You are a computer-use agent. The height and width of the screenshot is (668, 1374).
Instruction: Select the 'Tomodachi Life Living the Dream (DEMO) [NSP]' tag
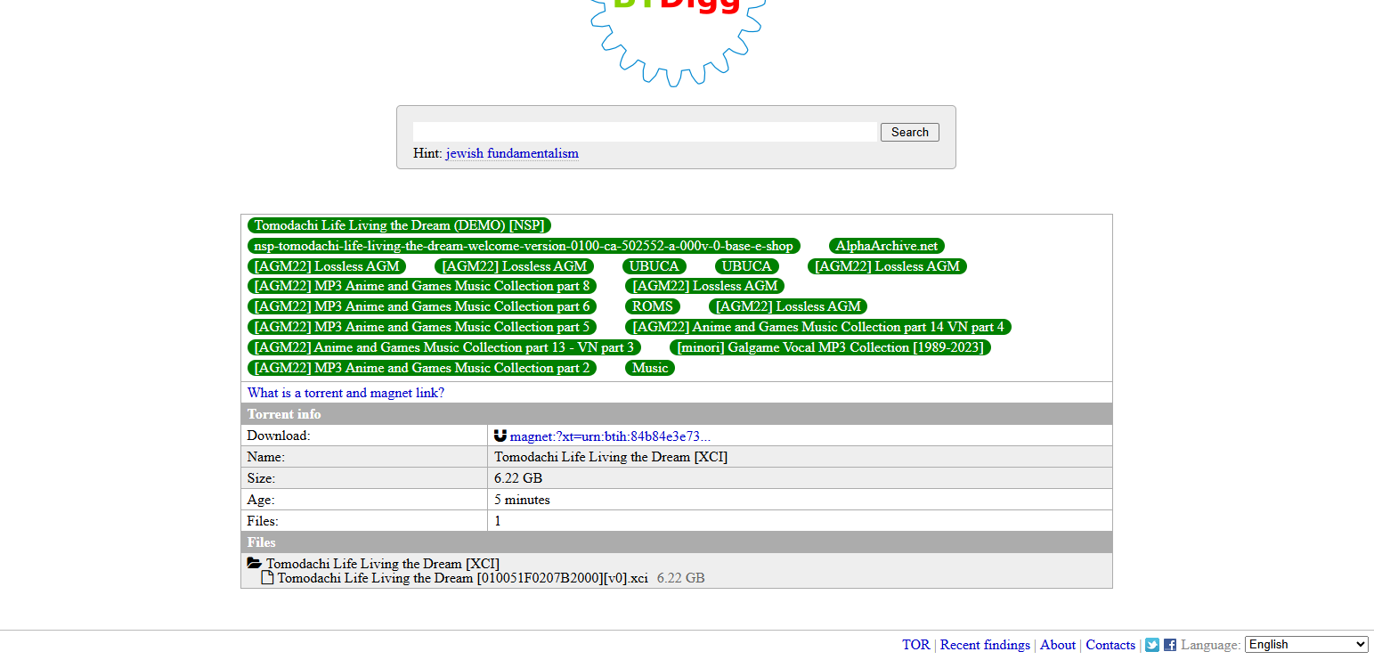[399, 225]
